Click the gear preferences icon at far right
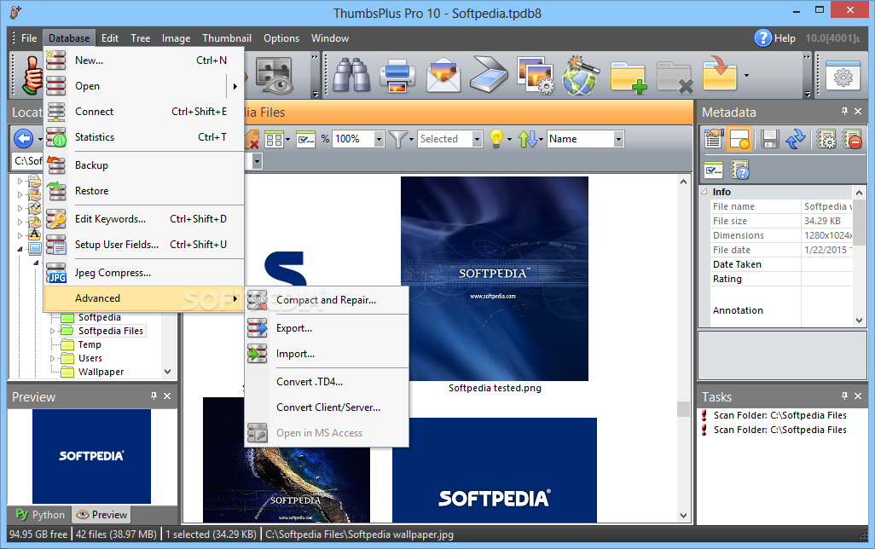Screen dimensions: 875x549 pos(843,75)
